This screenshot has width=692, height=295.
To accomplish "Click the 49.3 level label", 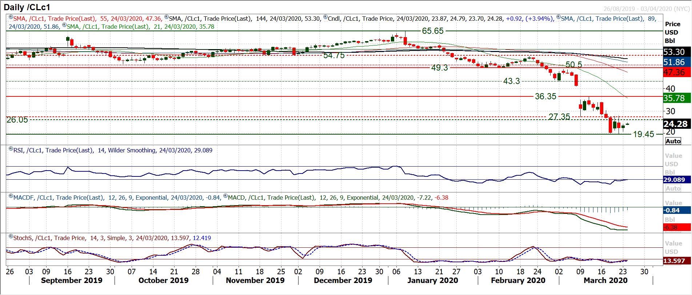I will 439,68.
